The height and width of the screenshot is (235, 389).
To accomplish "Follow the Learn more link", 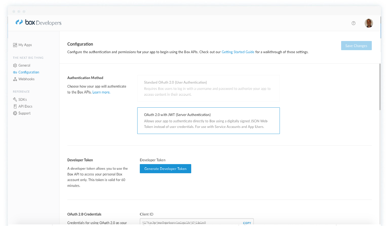I will point(101,92).
